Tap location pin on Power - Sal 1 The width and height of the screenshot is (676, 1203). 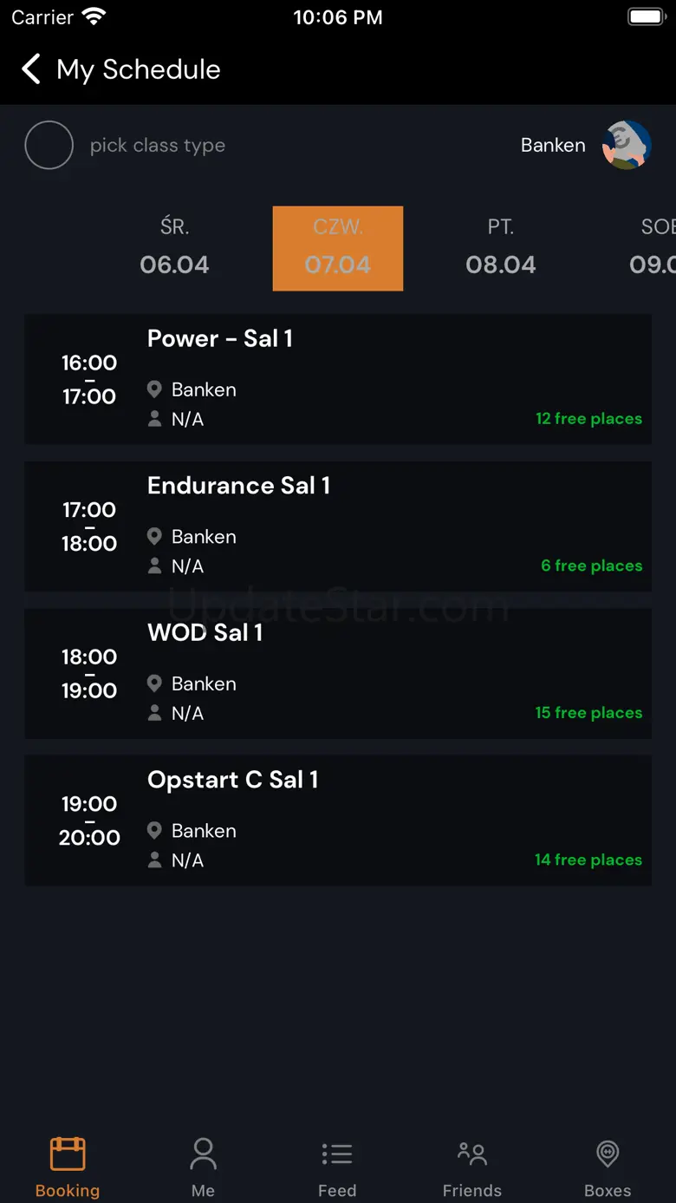coord(155,389)
